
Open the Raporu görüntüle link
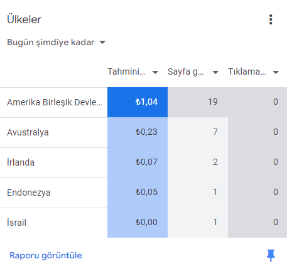pyautogui.click(x=46, y=255)
